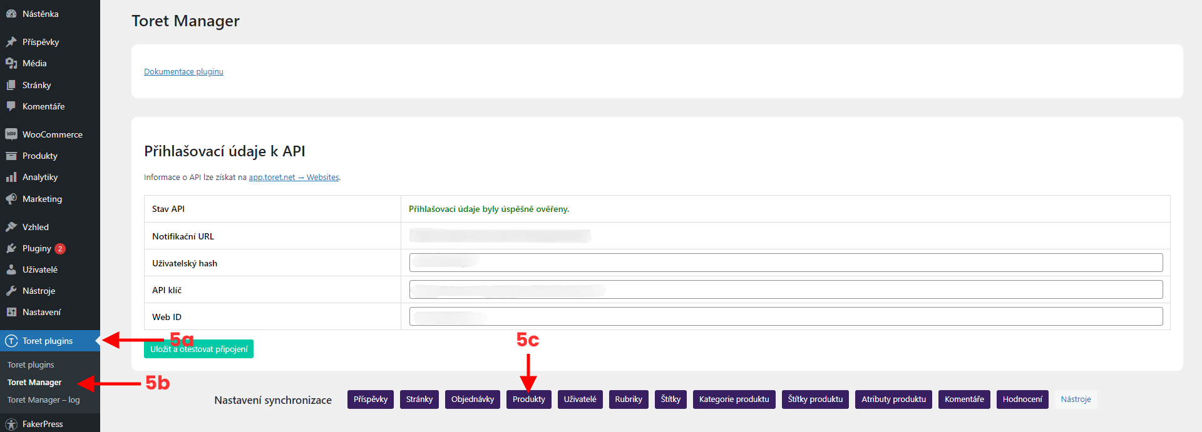This screenshot has width=1202, height=432.
Task: Open the Nástroje tab in sync settings
Action: click(1076, 399)
